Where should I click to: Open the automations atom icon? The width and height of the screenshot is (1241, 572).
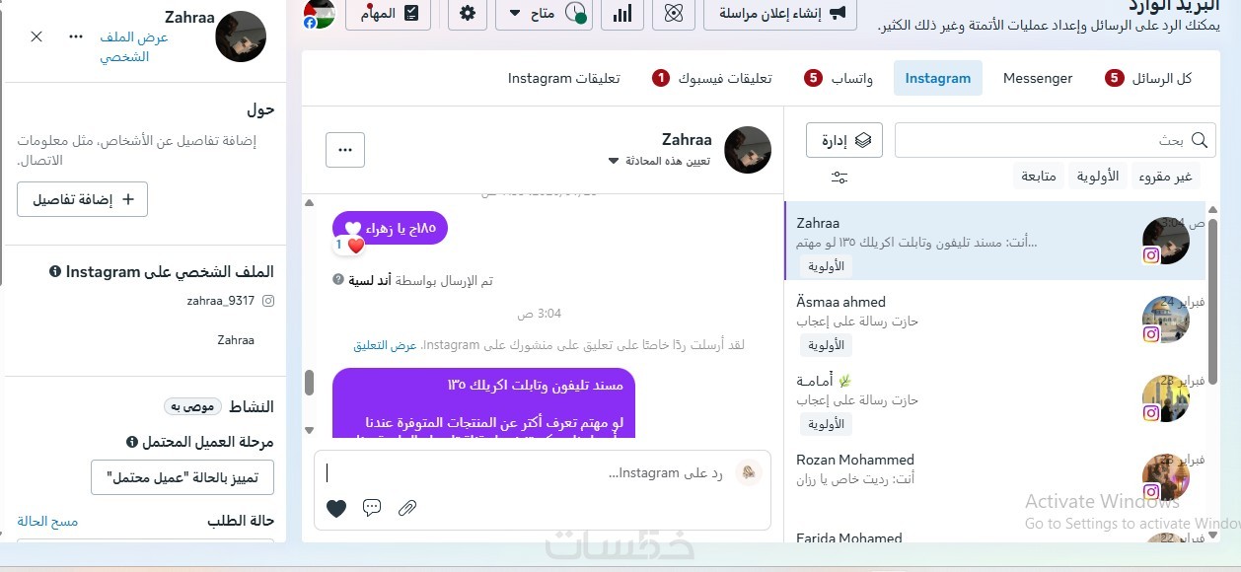(674, 13)
